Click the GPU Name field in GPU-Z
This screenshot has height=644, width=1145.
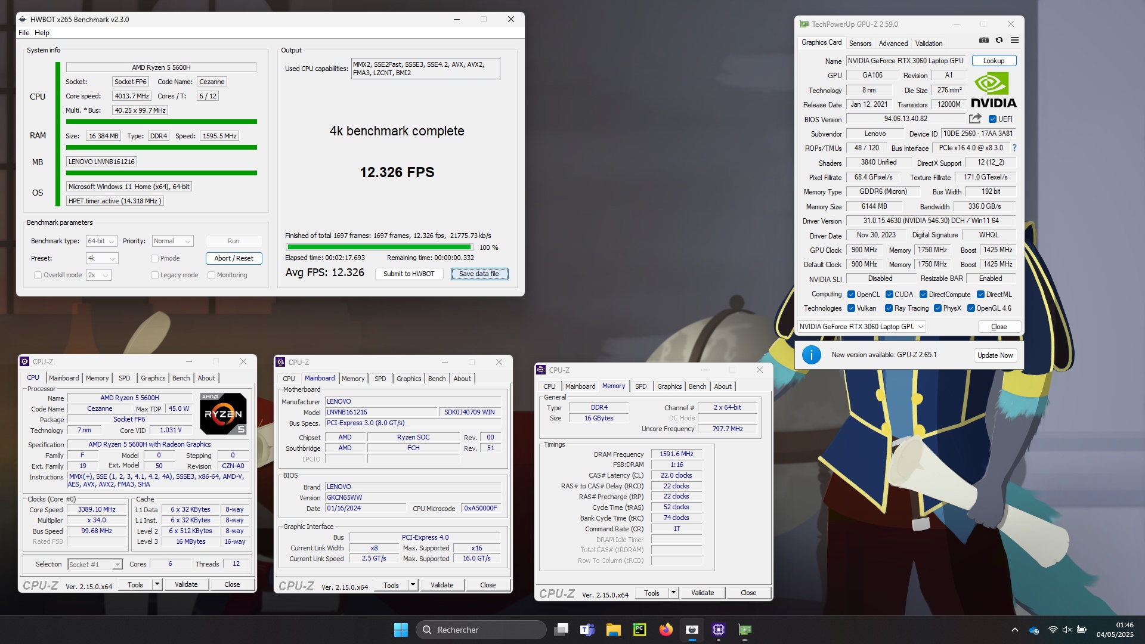click(905, 61)
